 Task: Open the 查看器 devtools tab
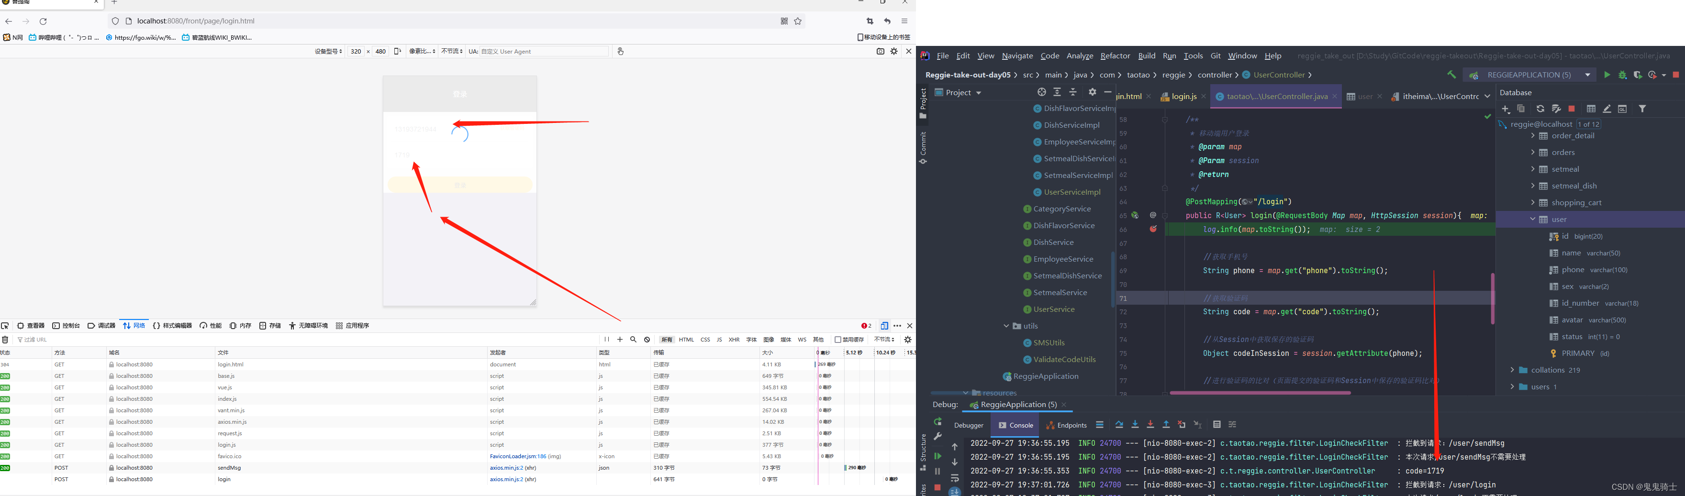pyautogui.click(x=31, y=325)
